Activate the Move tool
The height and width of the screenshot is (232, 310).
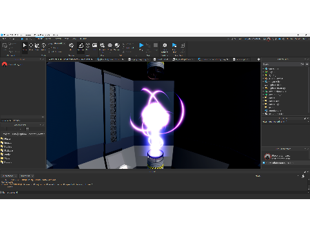click(31, 46)
